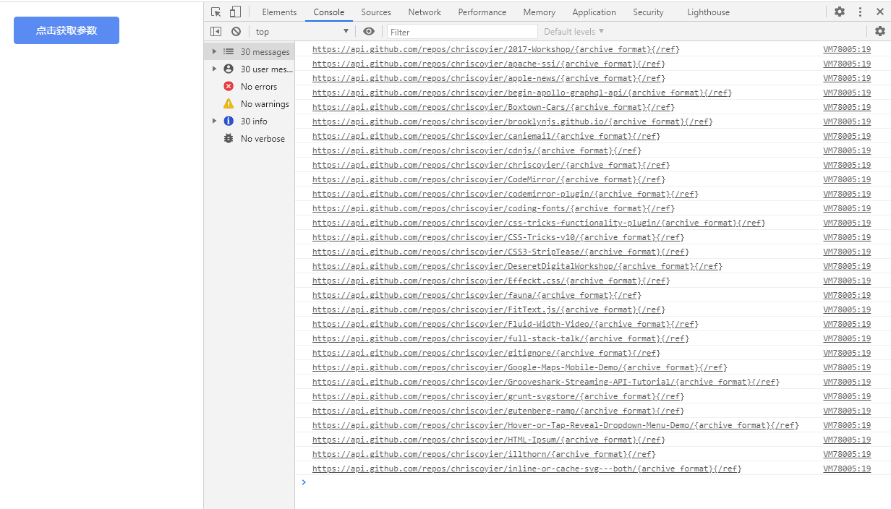Screen dimensions: 891x509
Task: Switch to the Elements tab
Action: (x=279, y=12)
